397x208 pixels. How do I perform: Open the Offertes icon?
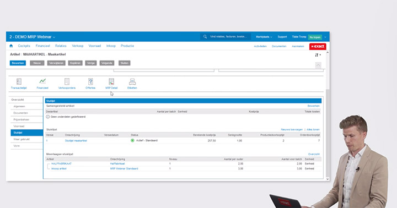[90, 81]
